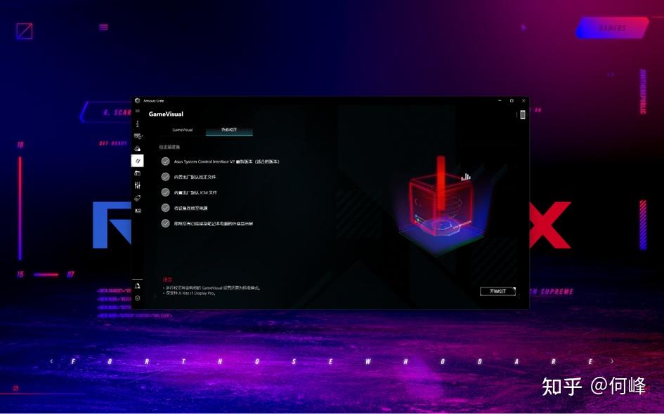
Task: Open the settings gear icon in sidebar
Action: click(x=137, y=298)
